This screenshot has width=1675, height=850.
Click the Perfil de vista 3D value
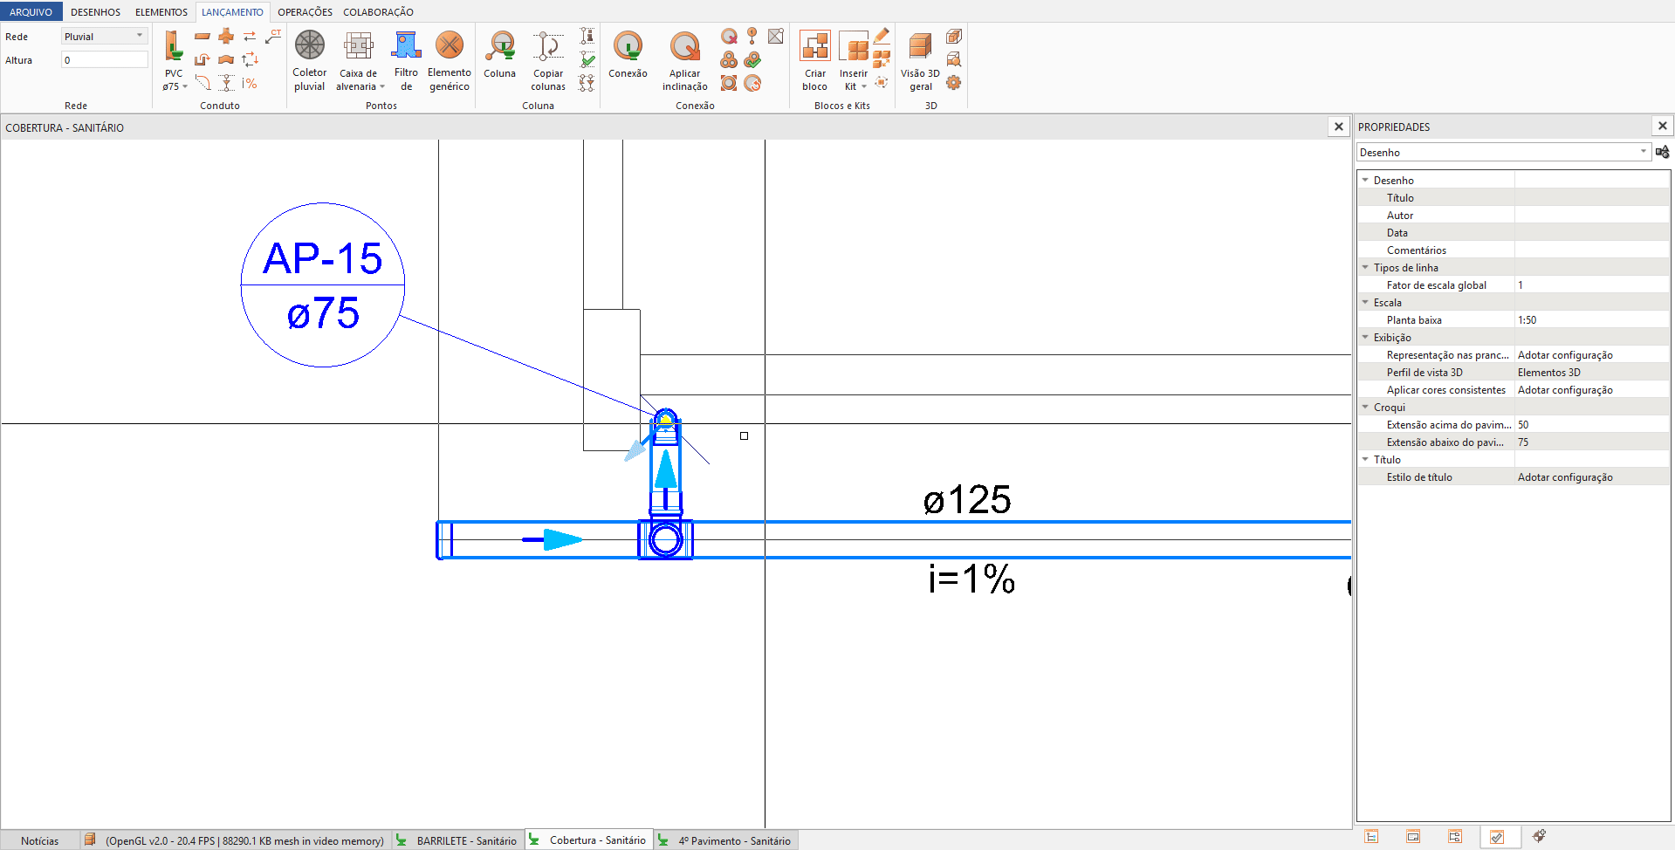(x=1592, y=372)
